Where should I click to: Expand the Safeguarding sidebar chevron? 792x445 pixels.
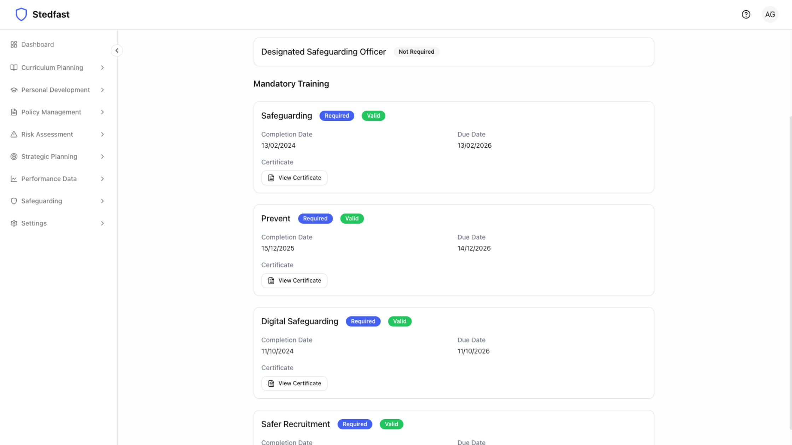102,201
